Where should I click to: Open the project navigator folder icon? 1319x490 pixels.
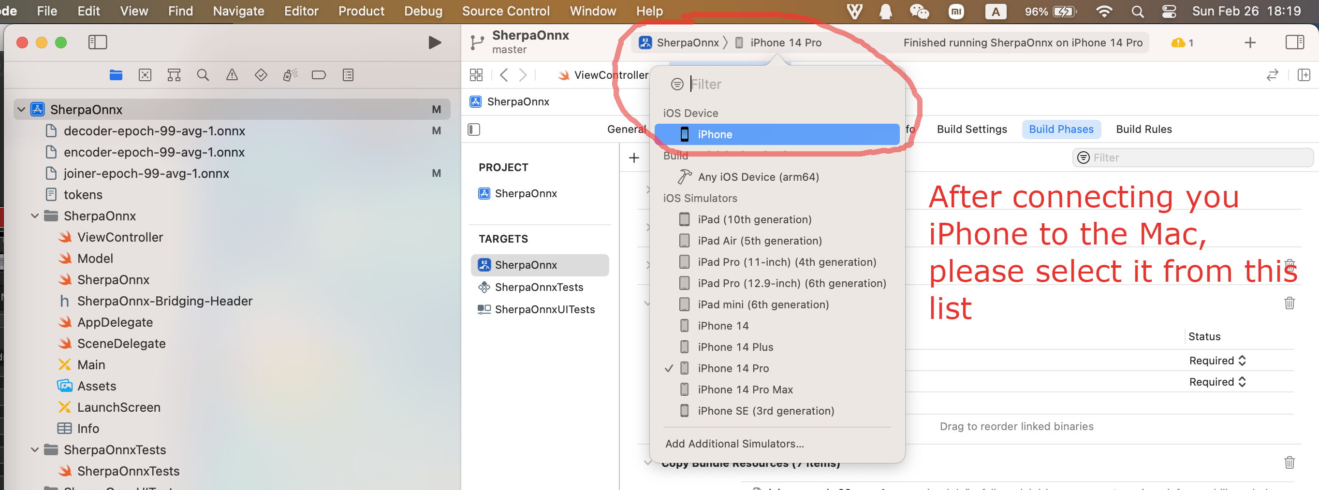[116, 75]
